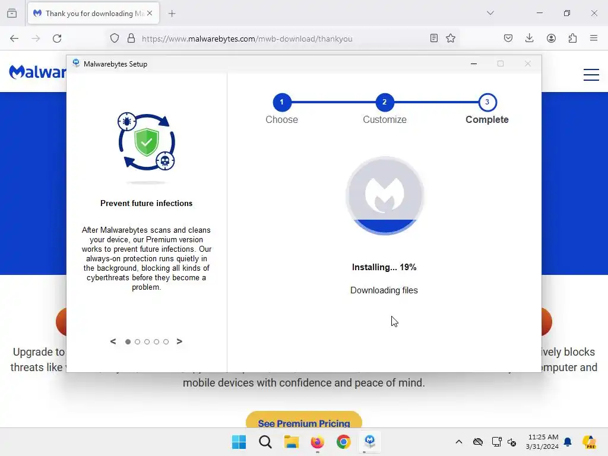608x456 pixels.
Task: Open the extensions puzzle icon
Action: [572, 38]
